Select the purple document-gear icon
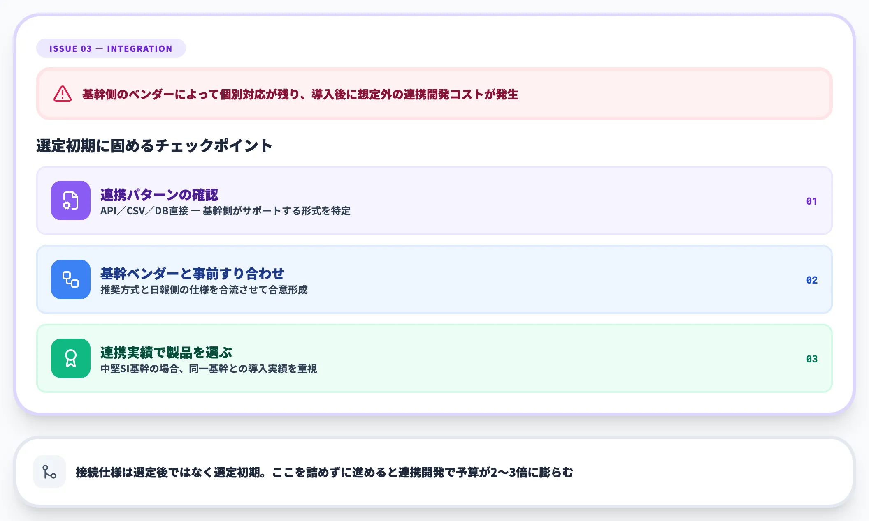Screen dimensions: 869x521 [70, 201]
